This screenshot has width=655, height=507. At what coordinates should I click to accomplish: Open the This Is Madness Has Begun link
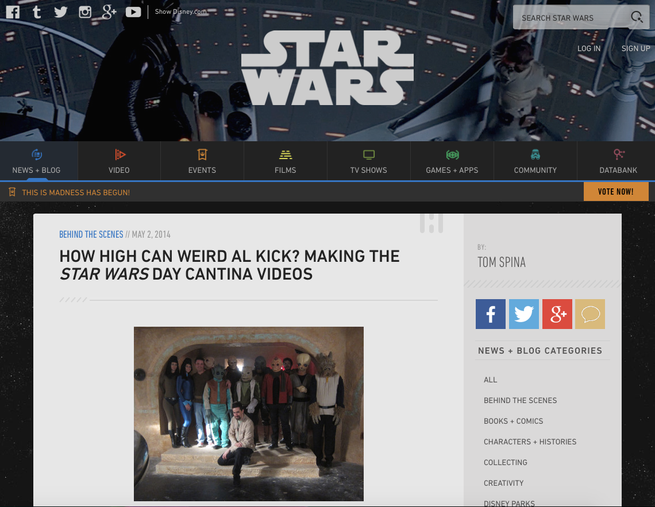(76, 192)
